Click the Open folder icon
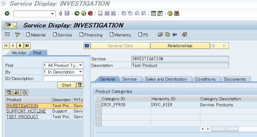This screenshot has height=137, width=257. coord(160,35)
